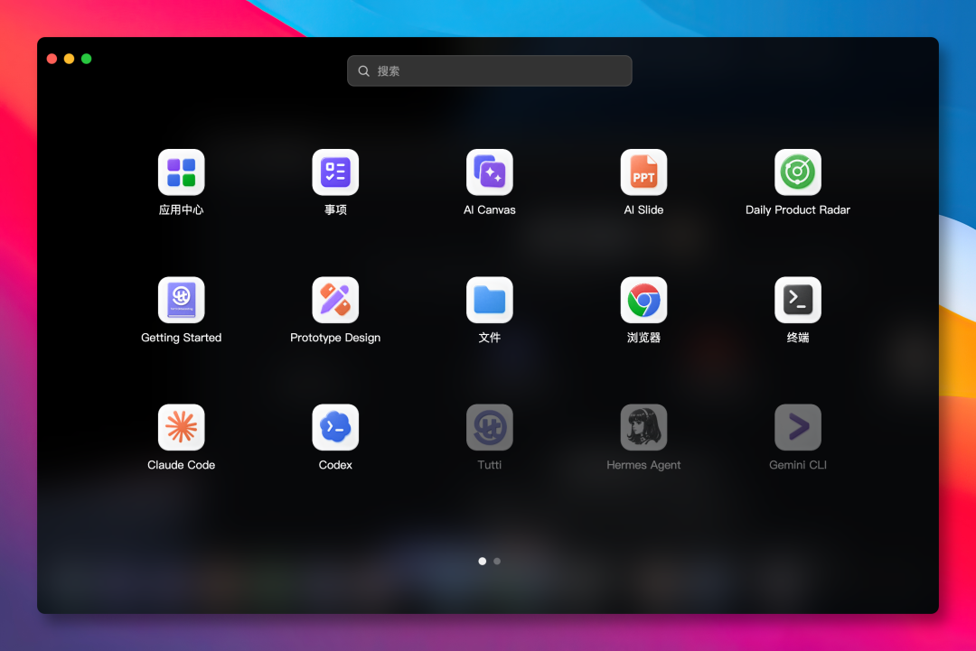
Task: Open the Getting Started guide
Action: [x=181, y=300]
